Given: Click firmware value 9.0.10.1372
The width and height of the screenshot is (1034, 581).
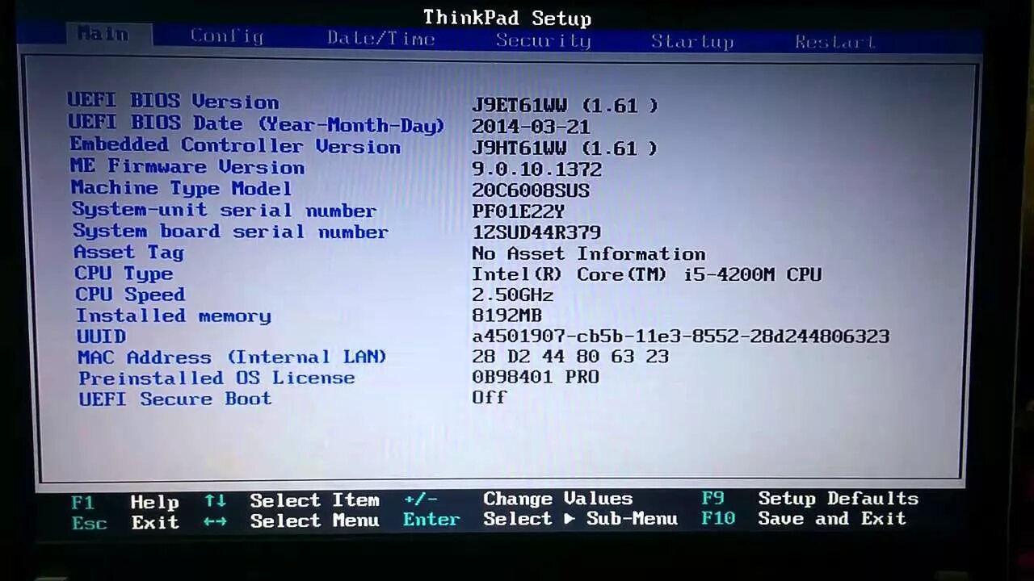Looking at the screenshot, I should point(537,169).
